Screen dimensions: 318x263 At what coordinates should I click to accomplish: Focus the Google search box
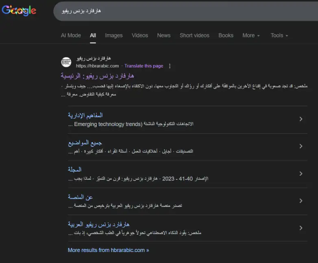coord(185,11)
